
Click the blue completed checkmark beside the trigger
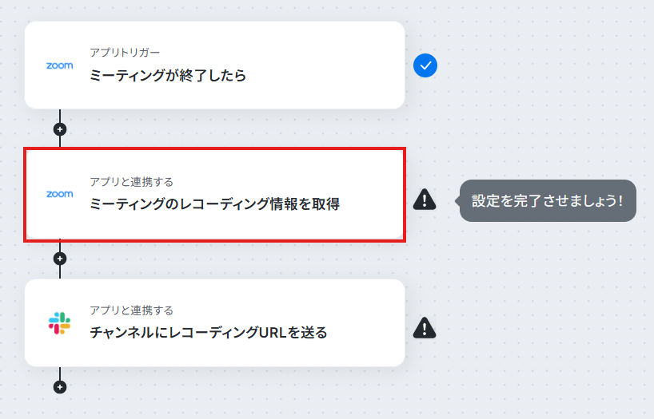(425, 65)
